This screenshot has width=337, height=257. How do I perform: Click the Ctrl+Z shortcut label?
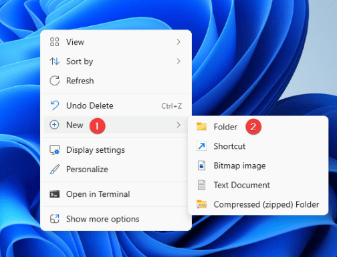[172, 106]
